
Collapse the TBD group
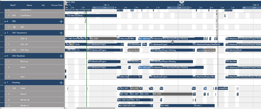click(x=5, y=21)
